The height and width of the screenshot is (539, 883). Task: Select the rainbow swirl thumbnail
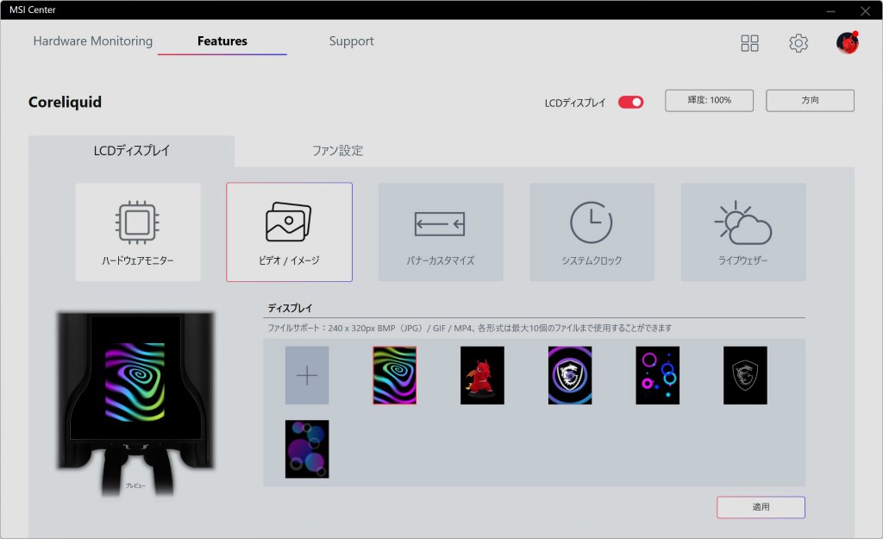(x=394, y=375)
